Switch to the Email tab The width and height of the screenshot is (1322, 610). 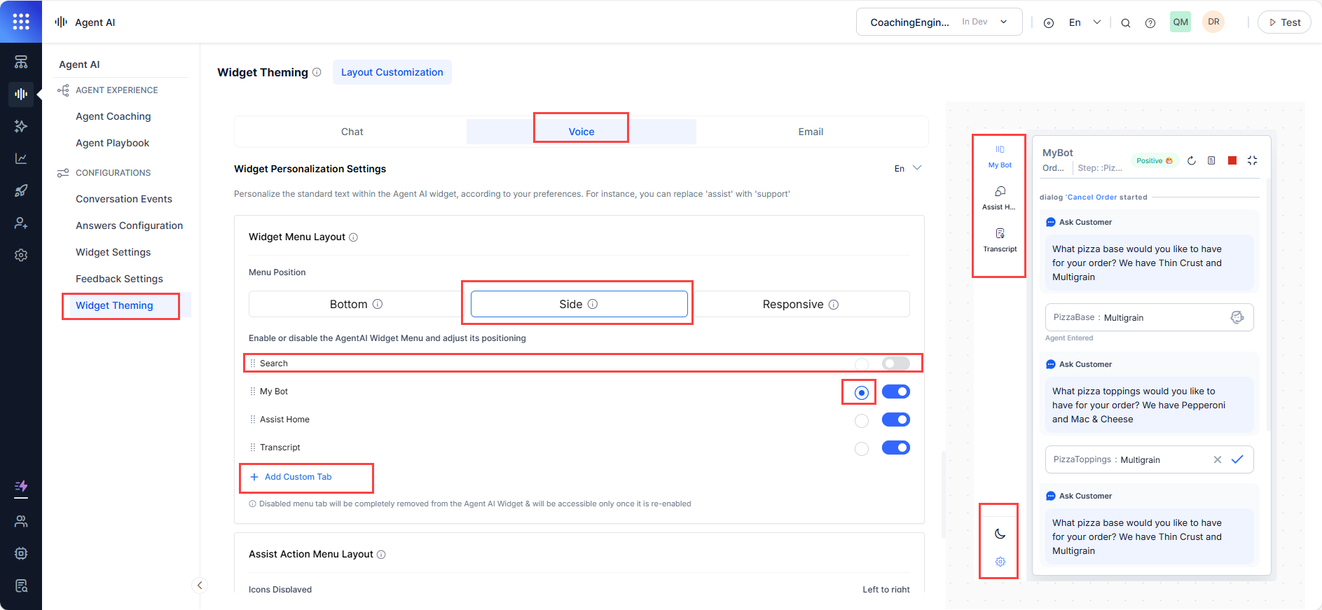point(811,132)
